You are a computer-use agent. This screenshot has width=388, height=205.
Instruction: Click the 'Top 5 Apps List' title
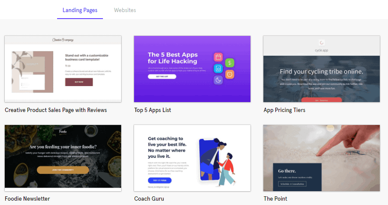(x=152, y=110)
